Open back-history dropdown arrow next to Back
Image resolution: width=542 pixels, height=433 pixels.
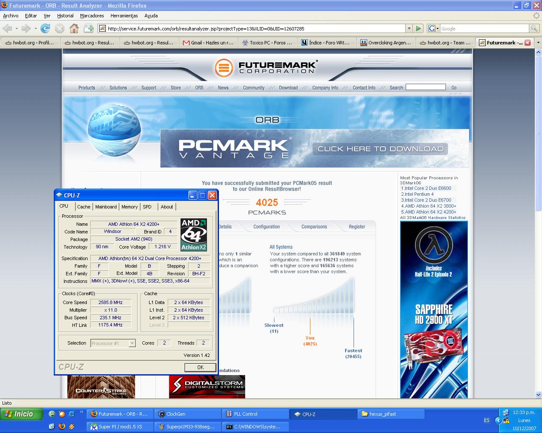(x=17, y=28)
